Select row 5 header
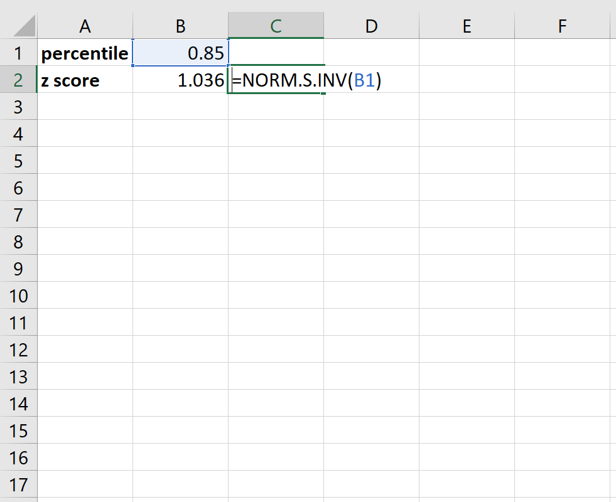Screen dimensions: 616x502 click(19, 161)
